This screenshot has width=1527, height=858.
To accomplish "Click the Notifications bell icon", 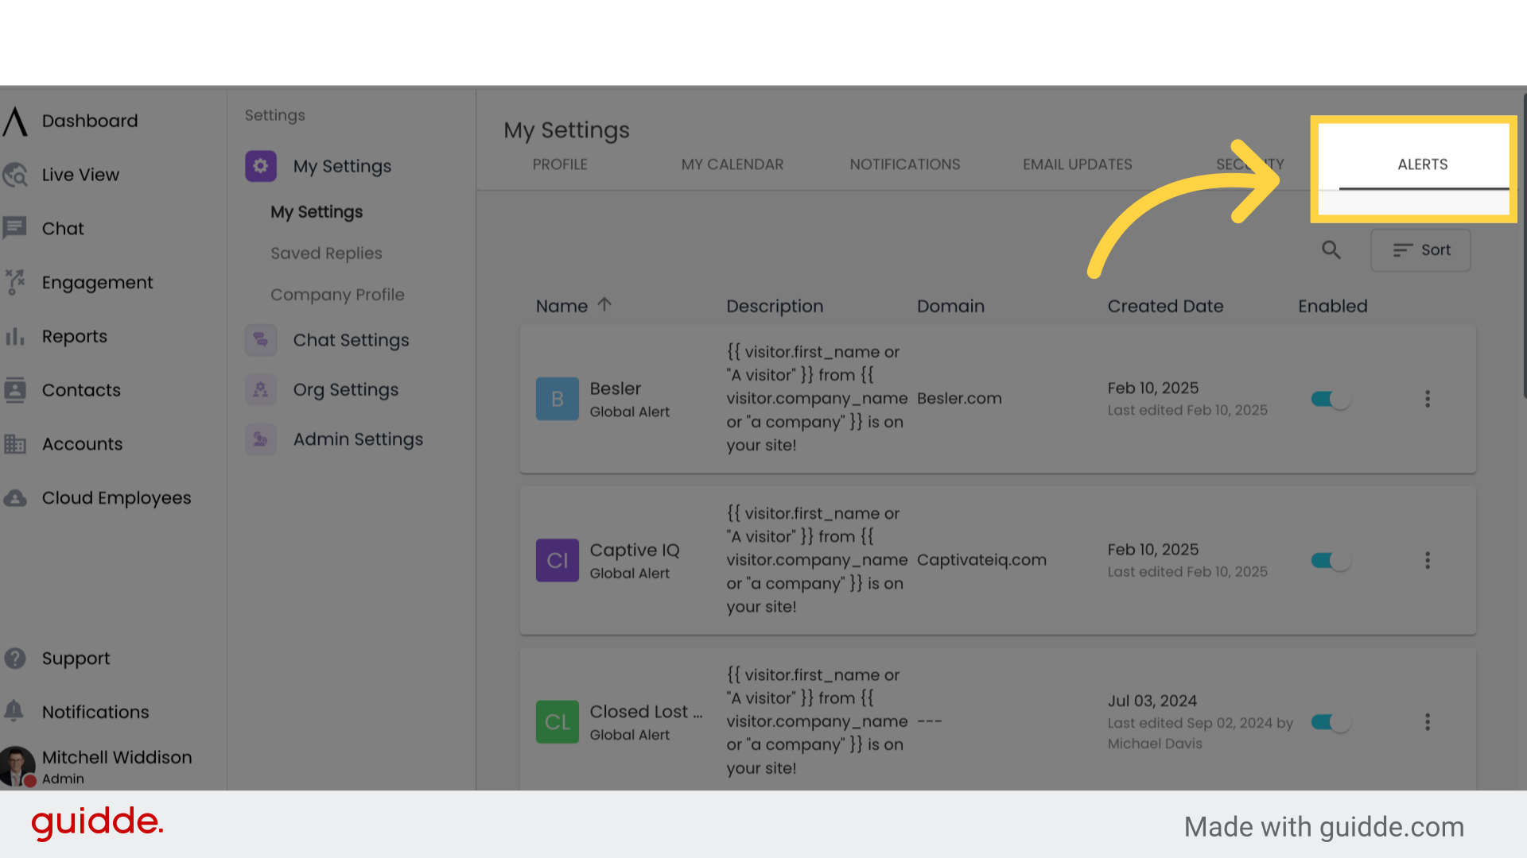I will click(x=14, y=711).
